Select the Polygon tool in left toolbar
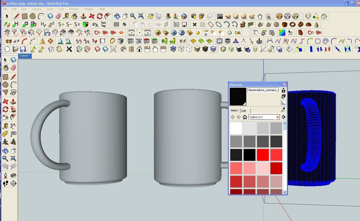Screen dimensions: 360x221 click(5, 92)
